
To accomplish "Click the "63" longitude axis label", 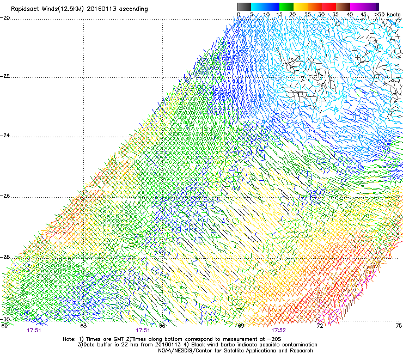I will point(83,326).
